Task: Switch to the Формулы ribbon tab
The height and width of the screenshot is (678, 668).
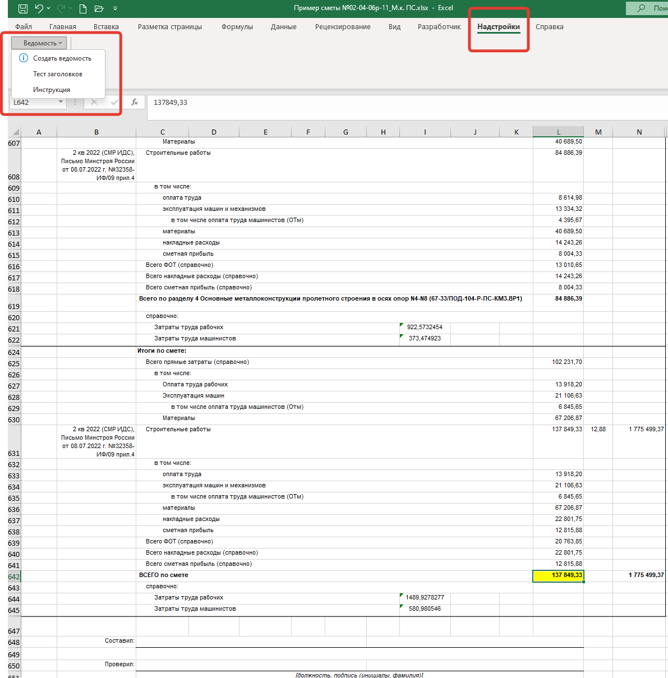Action: point(237,27)
